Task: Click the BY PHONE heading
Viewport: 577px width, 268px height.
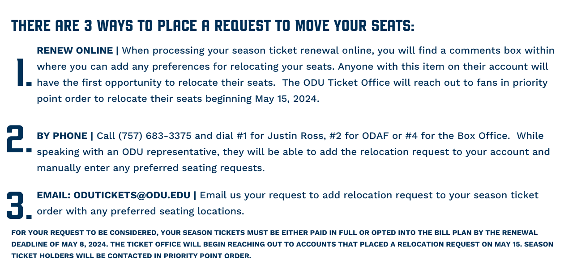Action: (x=62, y=136)
